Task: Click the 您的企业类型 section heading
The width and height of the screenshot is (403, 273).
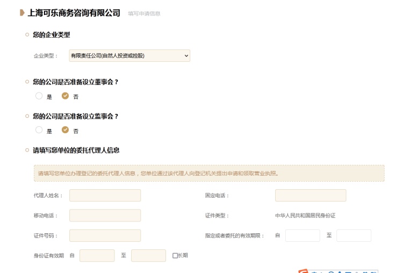Action: (52, 35)
